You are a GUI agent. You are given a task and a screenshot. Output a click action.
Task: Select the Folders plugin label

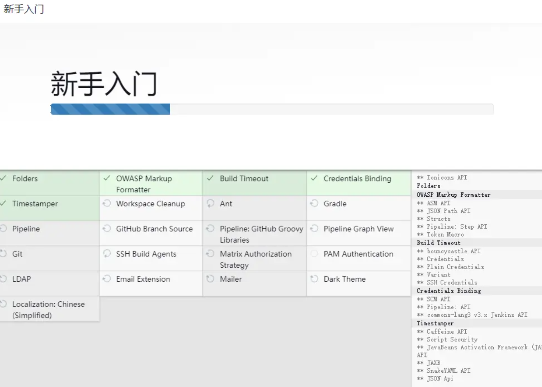tap(25, 178)
